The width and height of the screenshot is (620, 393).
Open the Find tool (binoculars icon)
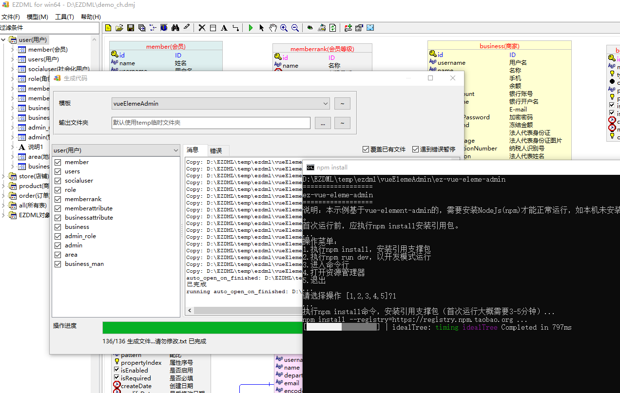click(x=175, y=28)
